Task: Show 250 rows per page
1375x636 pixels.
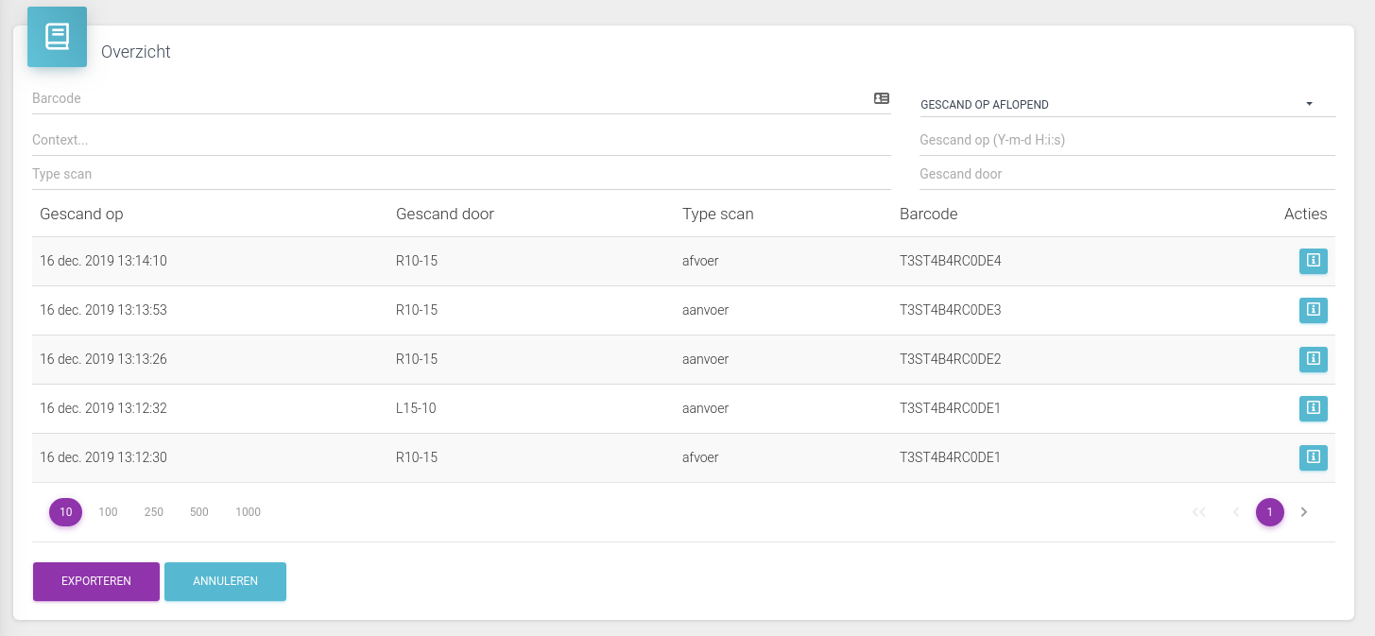Action: pos(154,512)
